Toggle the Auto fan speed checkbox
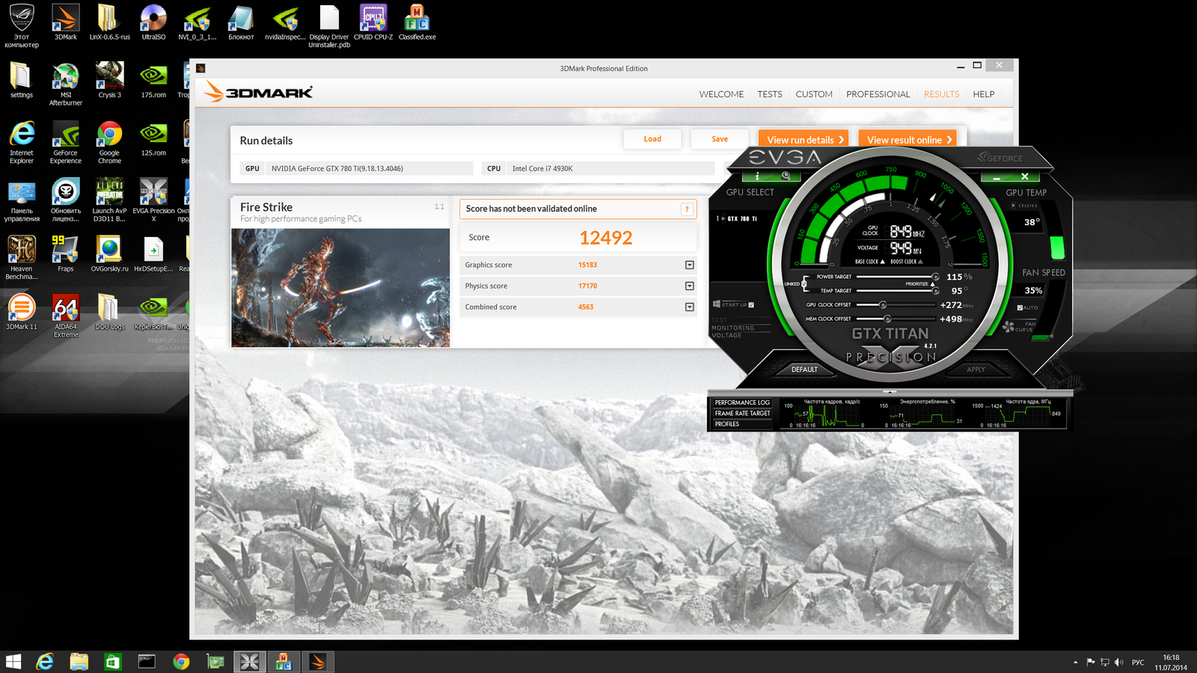The height and width of the screenshot is (673, 1197). [x=1020, y=308]
